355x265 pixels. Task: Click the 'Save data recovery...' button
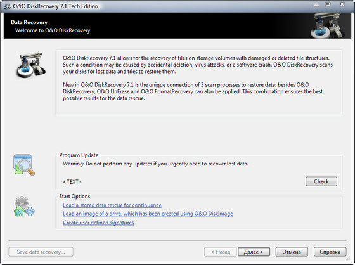pos(41,252)
